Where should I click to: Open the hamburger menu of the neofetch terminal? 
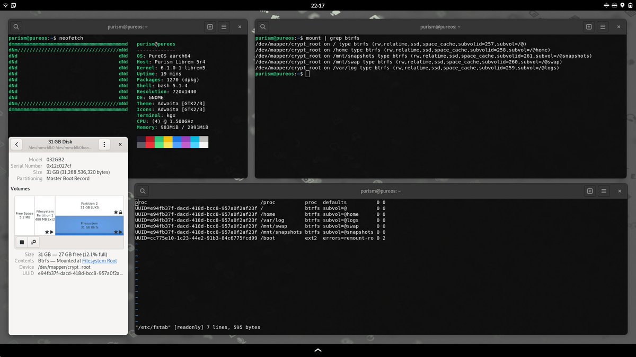tap(224, 26)
